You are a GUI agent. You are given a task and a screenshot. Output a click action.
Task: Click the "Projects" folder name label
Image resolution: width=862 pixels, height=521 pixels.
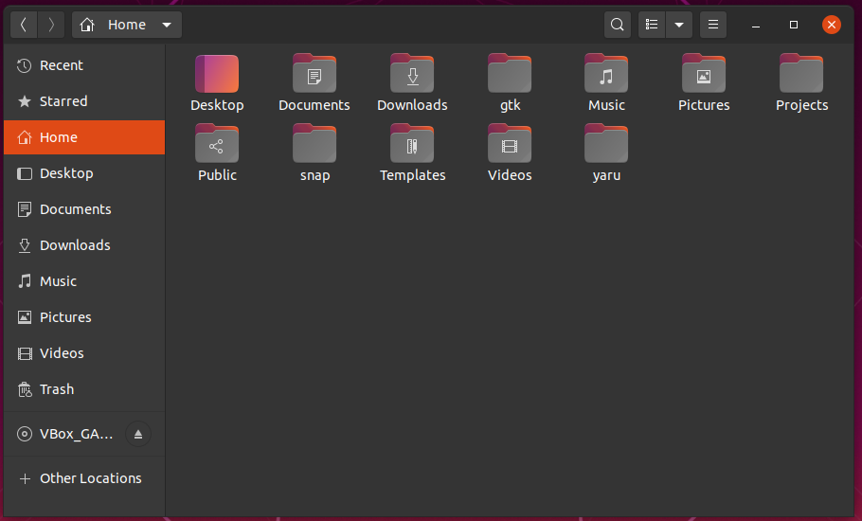[802, 105]
